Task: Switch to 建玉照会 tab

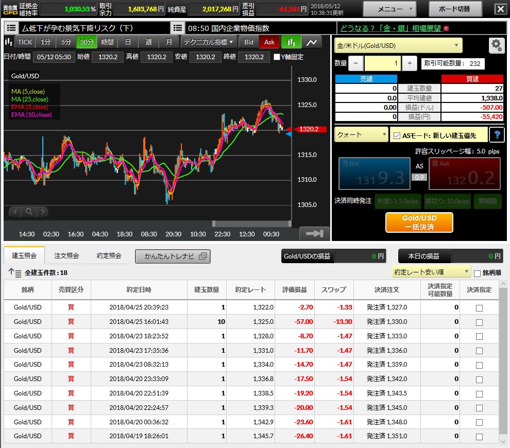Action: pyautogui.click(x=24, y=255)
